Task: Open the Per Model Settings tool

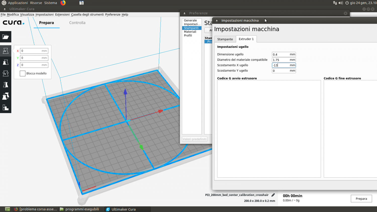Action: pyautogui.click(x=6, y=96)
